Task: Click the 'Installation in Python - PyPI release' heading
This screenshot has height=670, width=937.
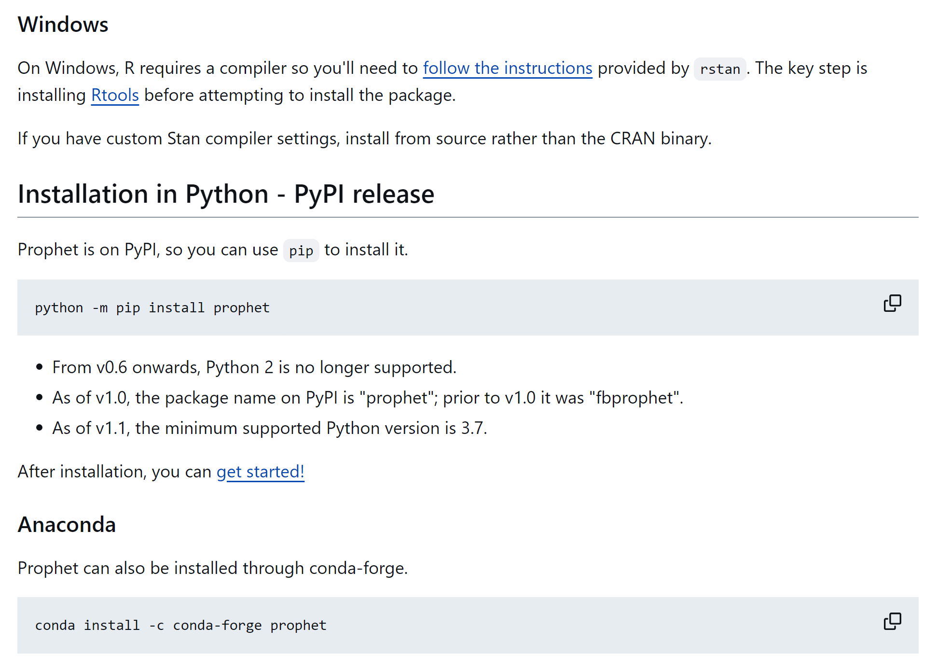Action: (x=226, y=194)
